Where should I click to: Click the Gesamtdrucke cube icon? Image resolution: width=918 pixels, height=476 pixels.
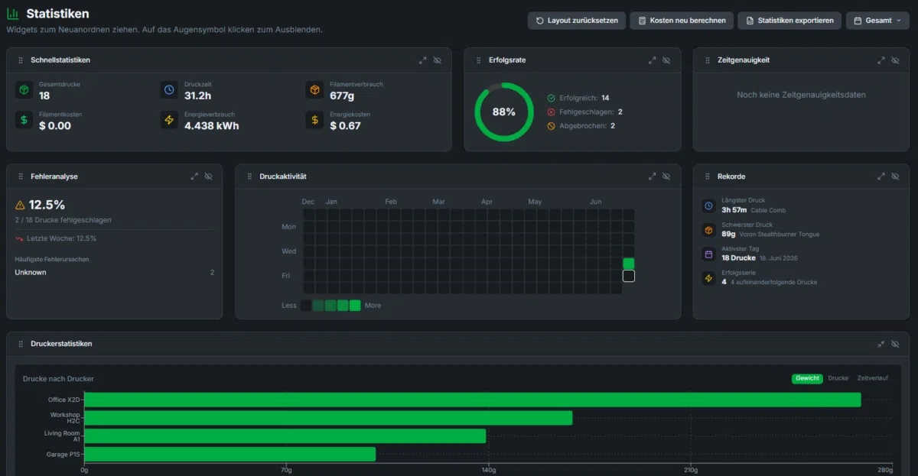(x=24, y=90)
